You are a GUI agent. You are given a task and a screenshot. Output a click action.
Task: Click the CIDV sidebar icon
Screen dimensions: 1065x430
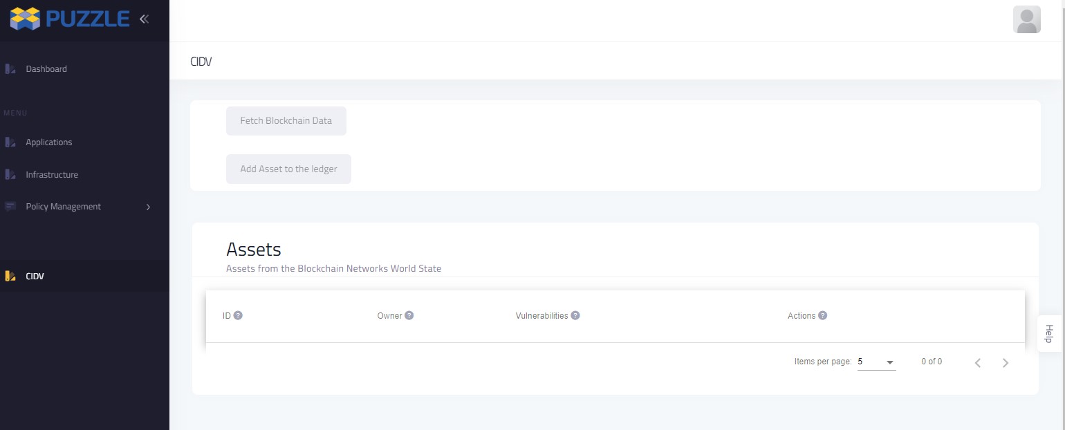tap(10, 277)
